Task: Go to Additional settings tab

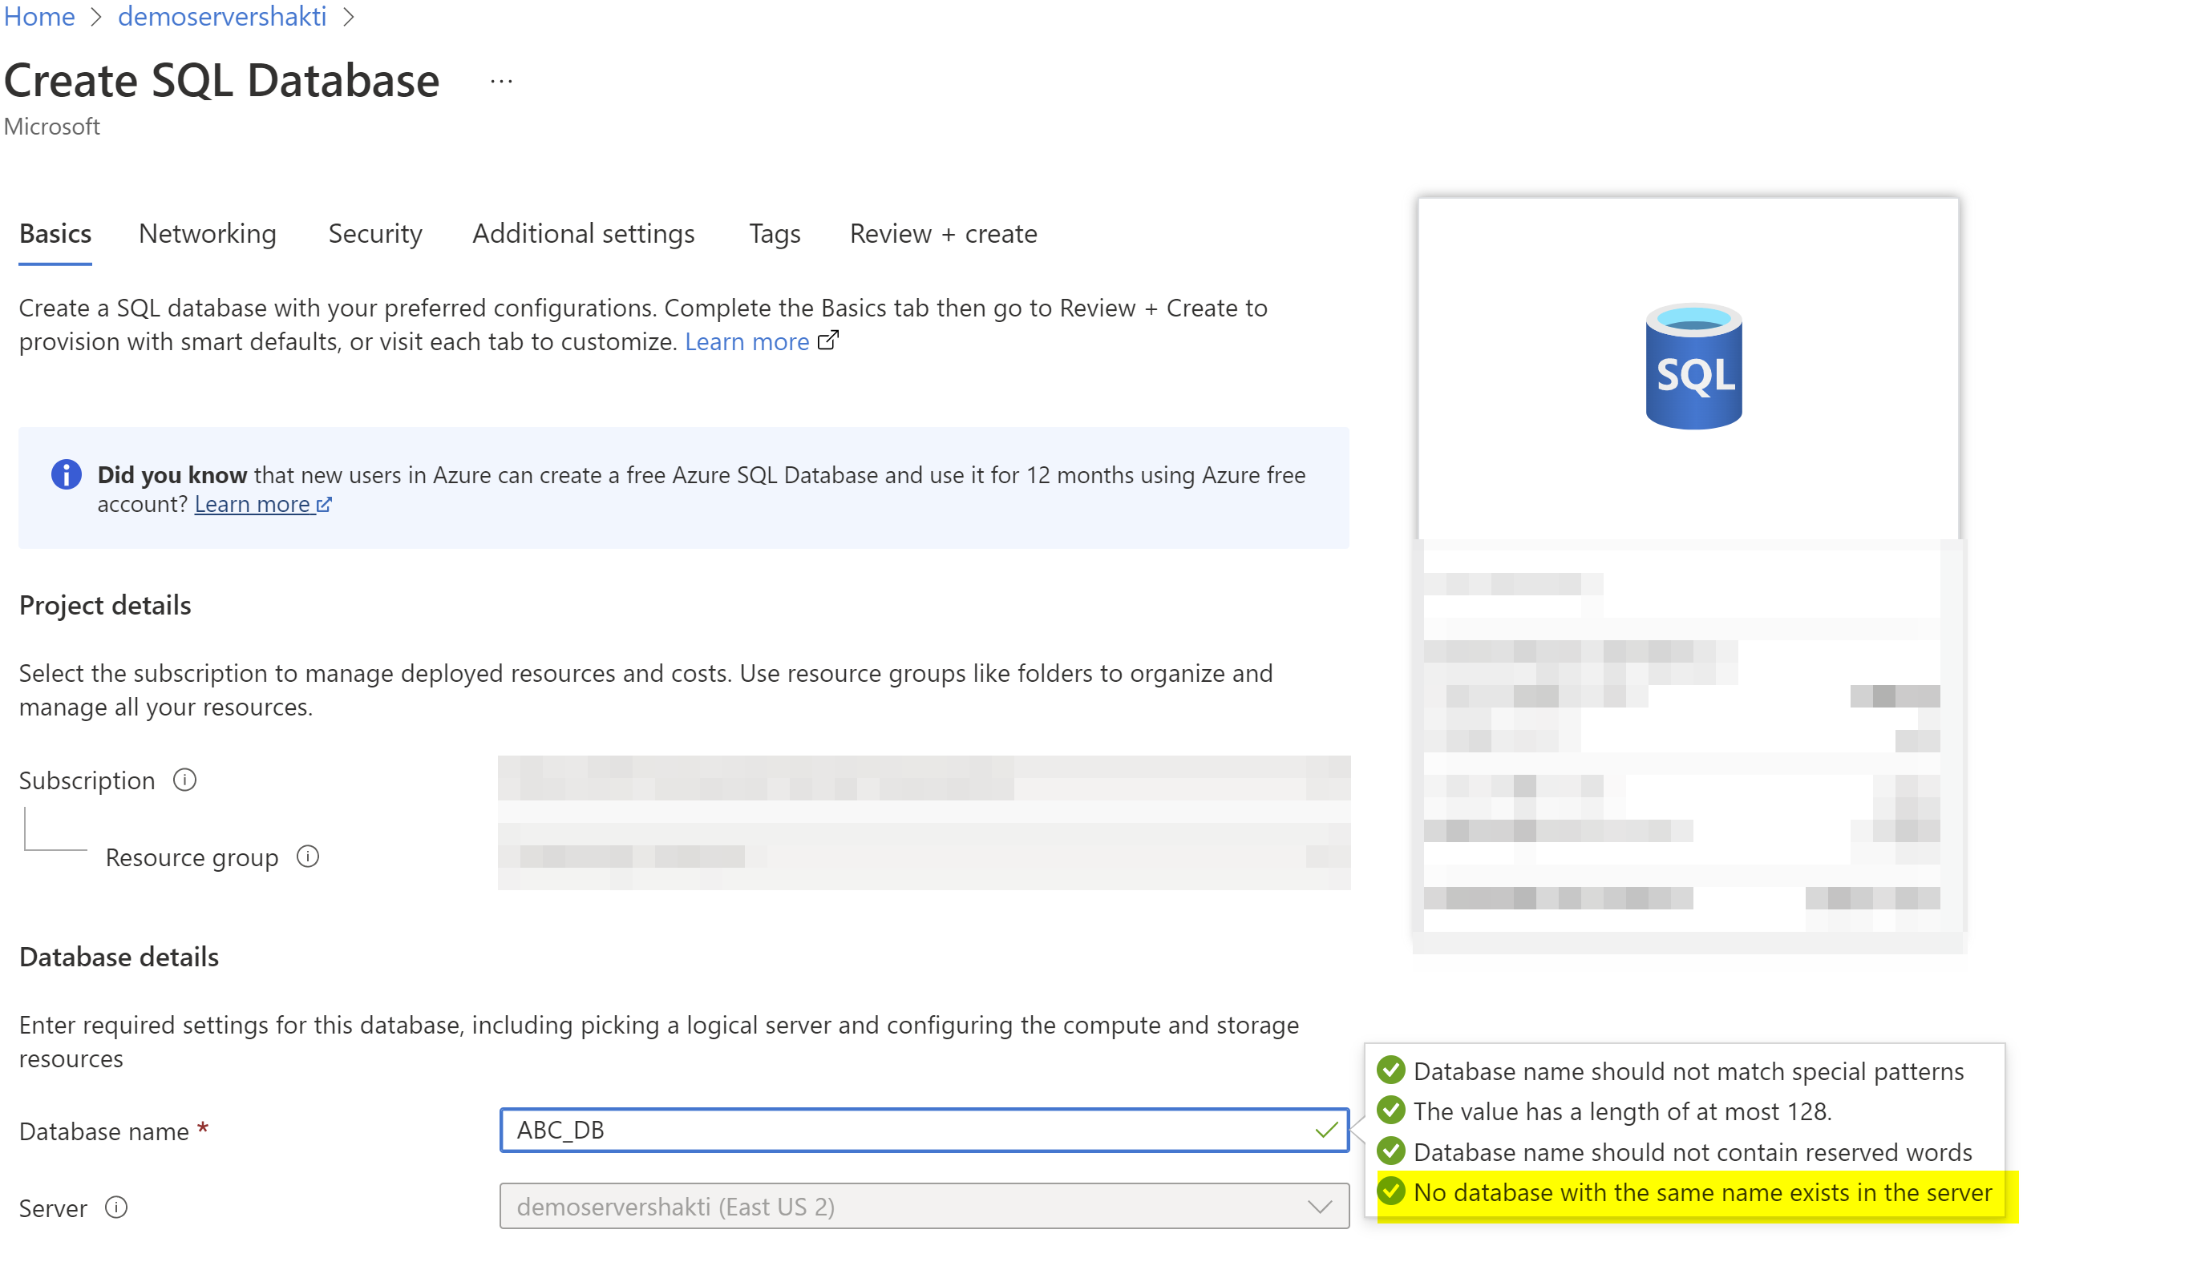Action: click(584, 234)
